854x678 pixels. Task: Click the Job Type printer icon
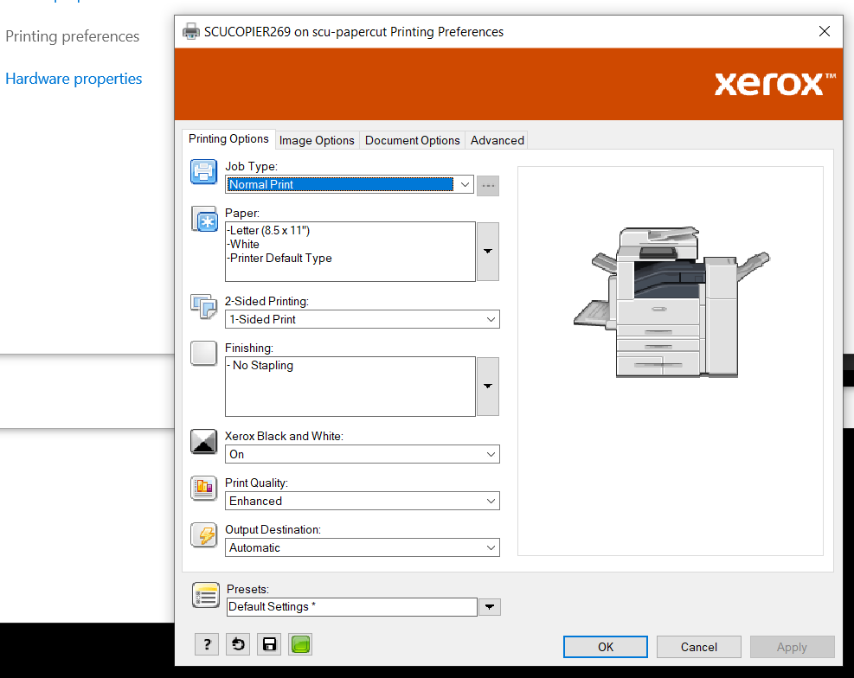click(203, 172)
